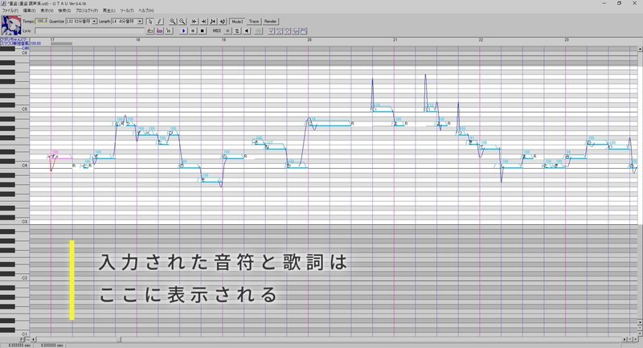Select the pink highlighted note in measure 17
The height and width of the screenshot is (348, 643).
tap(62, 158)
